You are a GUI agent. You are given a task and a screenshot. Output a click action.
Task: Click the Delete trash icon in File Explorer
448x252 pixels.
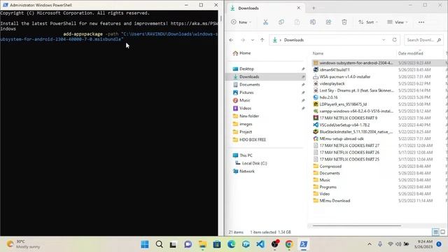pos(344,22)
